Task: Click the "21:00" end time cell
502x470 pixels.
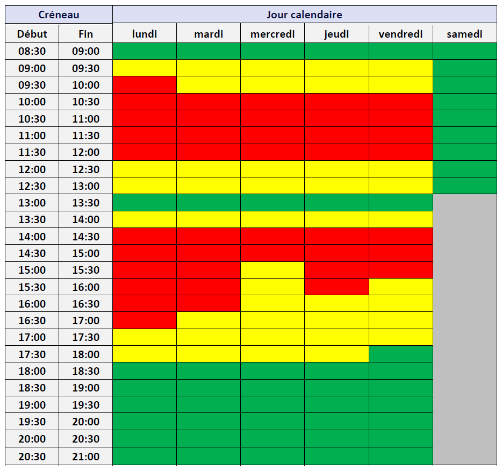Action: (x=85, y=457)
